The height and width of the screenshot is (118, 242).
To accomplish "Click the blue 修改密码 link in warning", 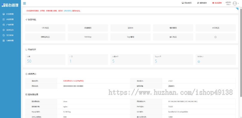I will [x=68, y=11].
